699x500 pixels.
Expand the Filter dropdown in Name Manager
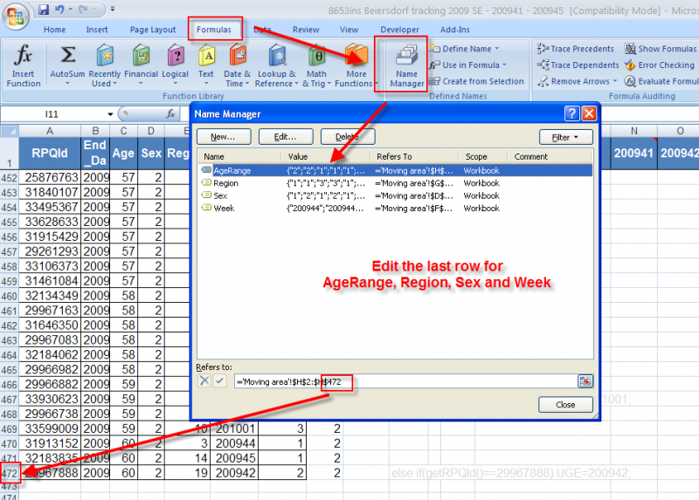click(x=565, y=137)
